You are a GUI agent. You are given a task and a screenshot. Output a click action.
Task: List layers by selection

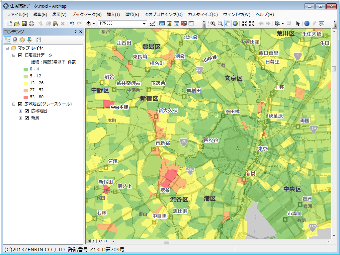pos(30,40)
